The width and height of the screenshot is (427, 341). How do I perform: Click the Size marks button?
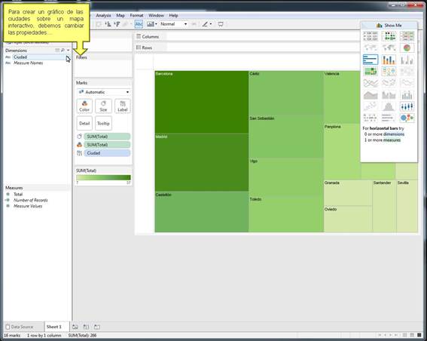click(x=103, y=106)
